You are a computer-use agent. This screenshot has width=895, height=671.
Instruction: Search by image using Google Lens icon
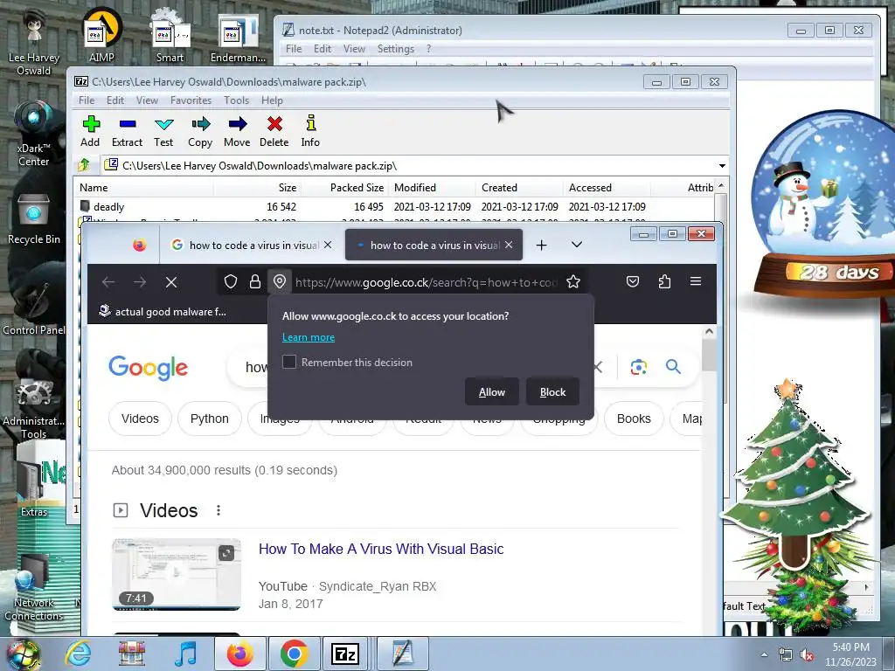tap(639, 367)
